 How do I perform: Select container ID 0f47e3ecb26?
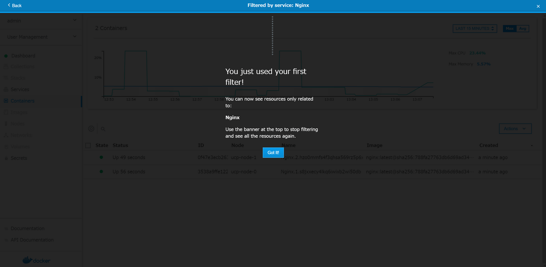click(213, 158)
